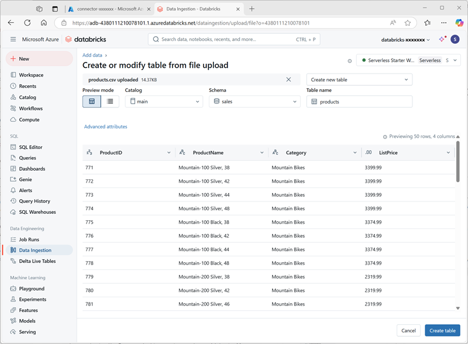Viewport: 468px width, 344px height.
Task: Go back with browser back arrow
Action: (x=11, y=23)
